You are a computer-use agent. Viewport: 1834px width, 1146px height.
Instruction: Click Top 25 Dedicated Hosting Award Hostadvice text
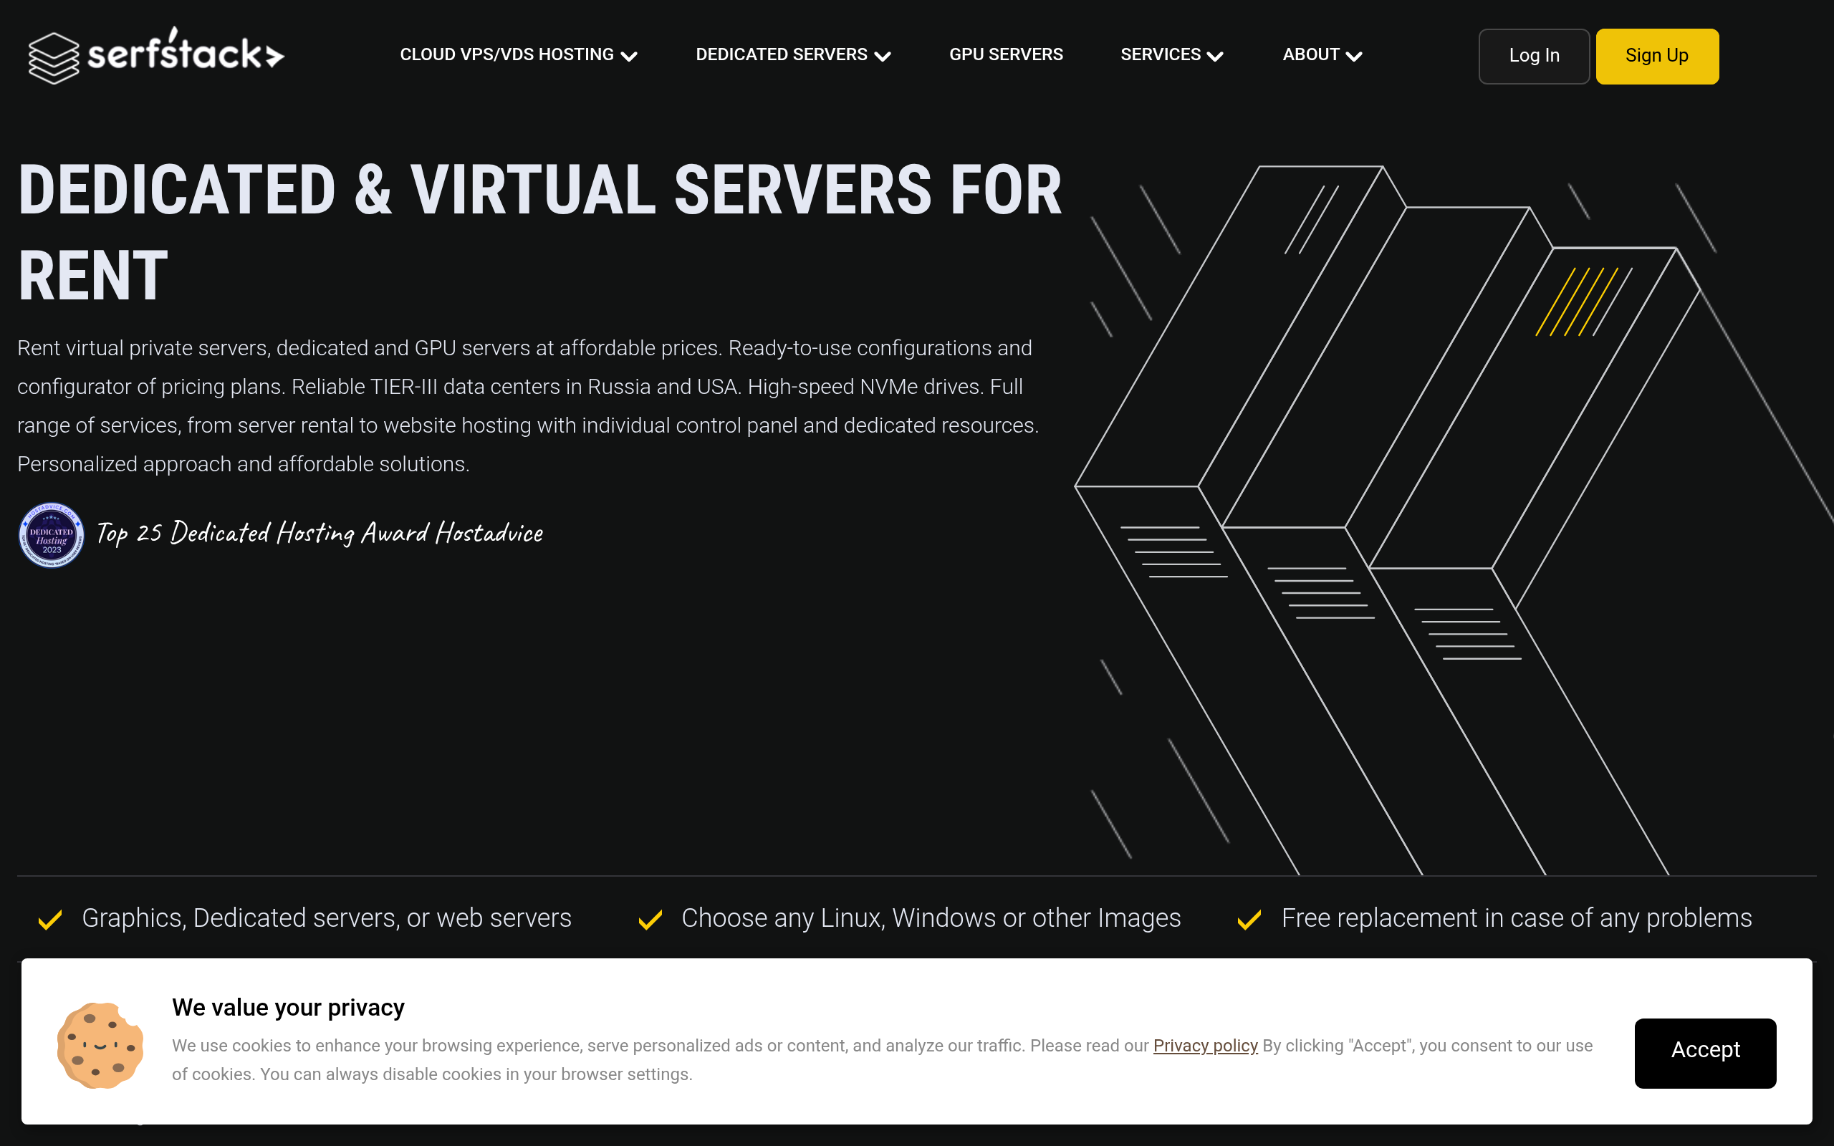click(x=320, y=534)
